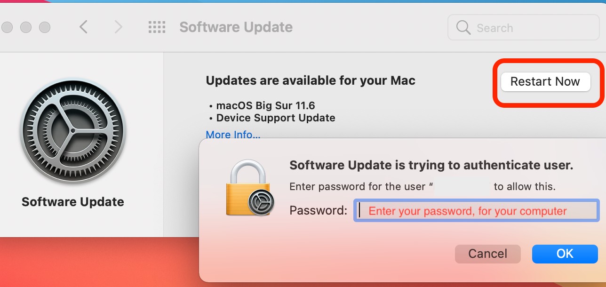The height and width of the screenshot is (287, 606).
Task: Open the More Info link
Action: 233,135
